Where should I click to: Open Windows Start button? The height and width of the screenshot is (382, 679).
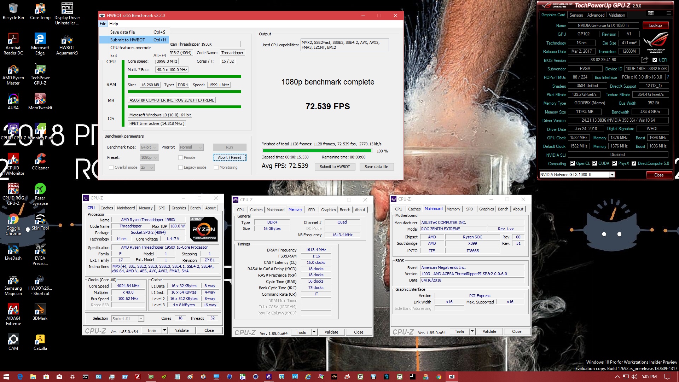(6, 377)
